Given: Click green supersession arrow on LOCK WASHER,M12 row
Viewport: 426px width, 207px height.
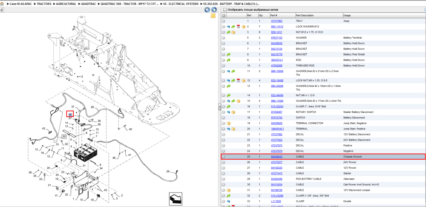Looking at the screenshot, I should (x=233, y=27).
